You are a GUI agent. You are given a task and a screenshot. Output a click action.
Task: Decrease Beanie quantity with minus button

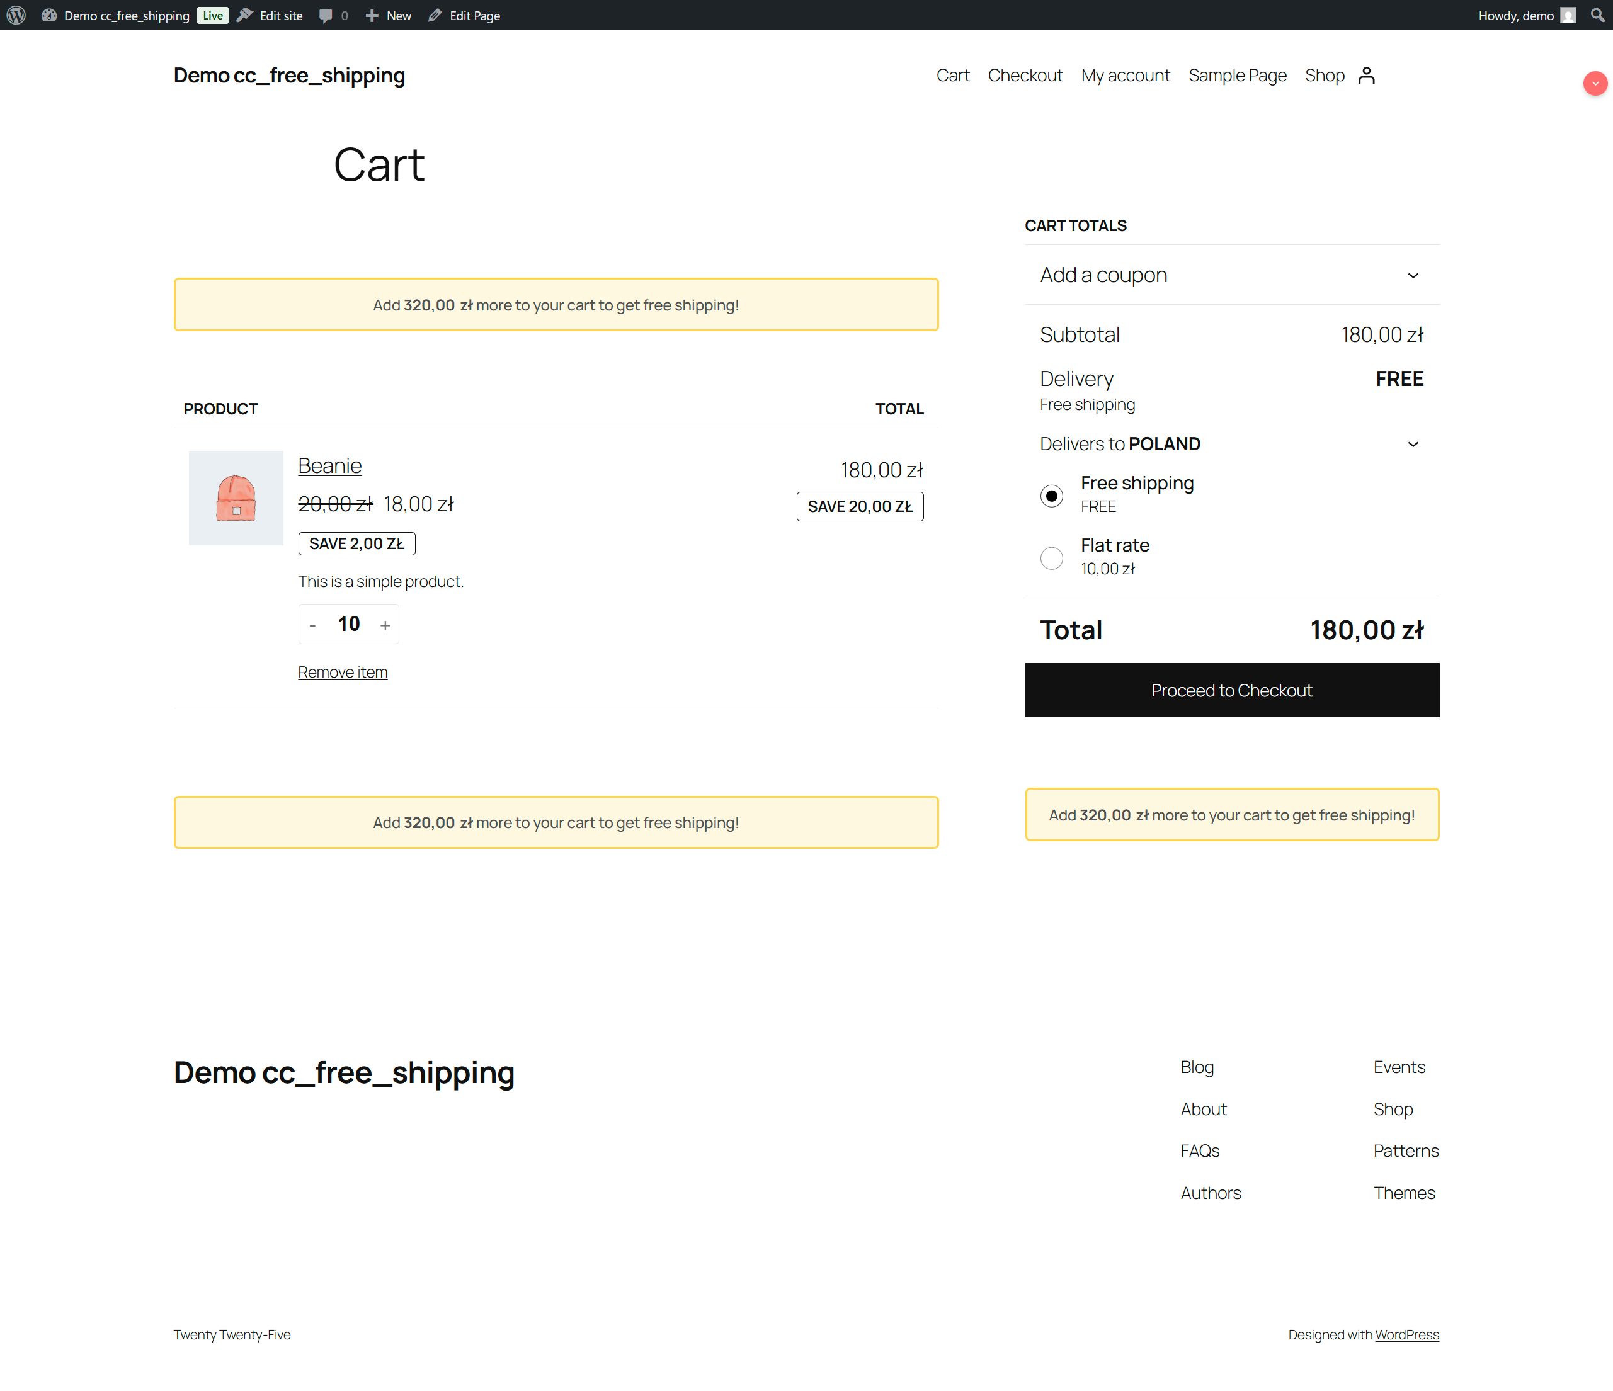pyautogui.click(x=312, y=625)
